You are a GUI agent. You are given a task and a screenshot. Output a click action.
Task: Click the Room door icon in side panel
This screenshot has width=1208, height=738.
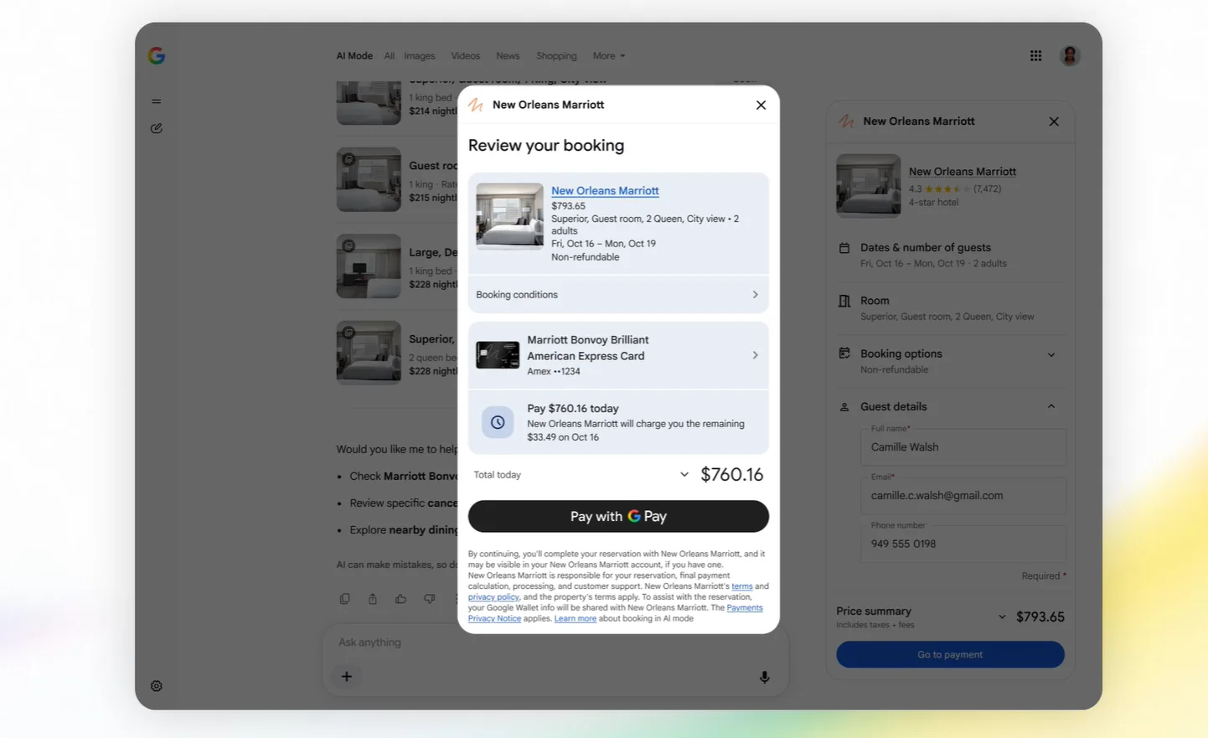click(x=844, y=301)
